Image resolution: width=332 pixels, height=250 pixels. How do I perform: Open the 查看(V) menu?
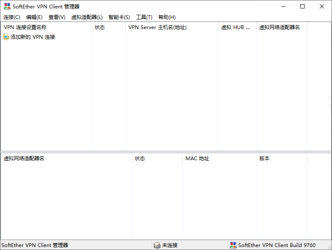point(57,17)
